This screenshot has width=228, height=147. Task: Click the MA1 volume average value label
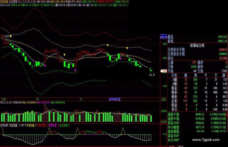[x=29, y=103]
